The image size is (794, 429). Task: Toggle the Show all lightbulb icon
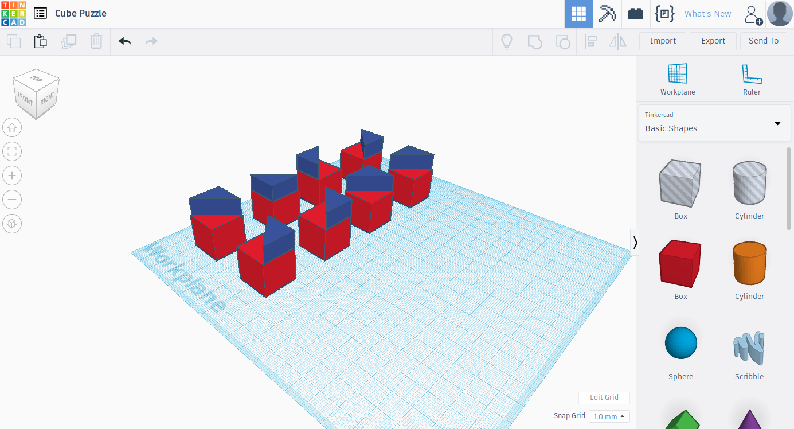[507, 41]
